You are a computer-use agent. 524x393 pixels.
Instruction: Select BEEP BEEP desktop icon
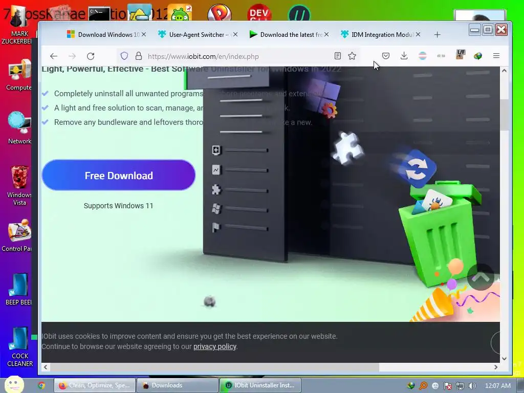(x=18, y=290)
